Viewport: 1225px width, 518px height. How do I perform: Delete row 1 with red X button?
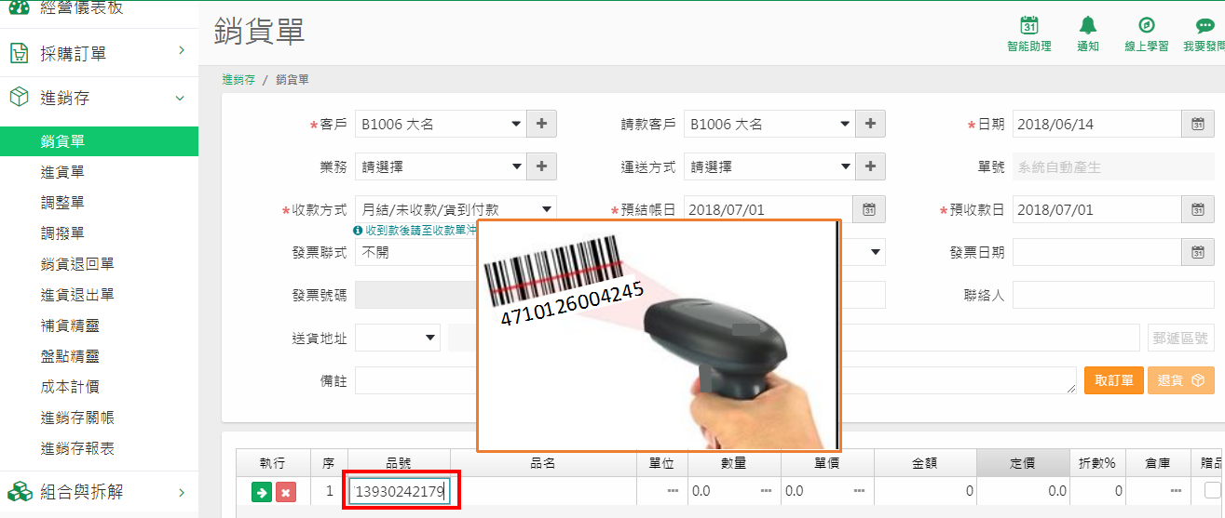point(287,491)
